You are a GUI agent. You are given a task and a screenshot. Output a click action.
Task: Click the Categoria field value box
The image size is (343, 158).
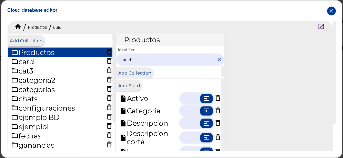coord(190,111)
